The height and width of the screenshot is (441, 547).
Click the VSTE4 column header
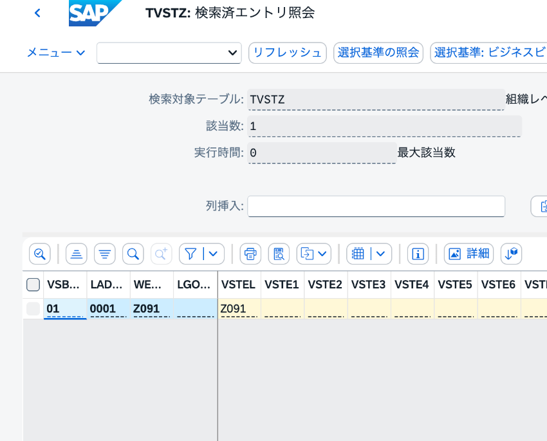(x=412, y=285)
